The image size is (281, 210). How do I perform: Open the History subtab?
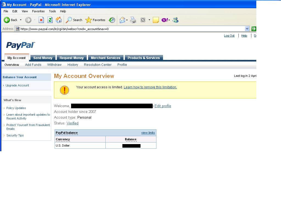point(73,65)
